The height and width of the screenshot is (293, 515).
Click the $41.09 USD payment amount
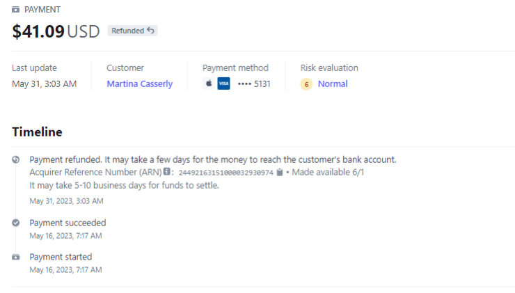point(56,31)
